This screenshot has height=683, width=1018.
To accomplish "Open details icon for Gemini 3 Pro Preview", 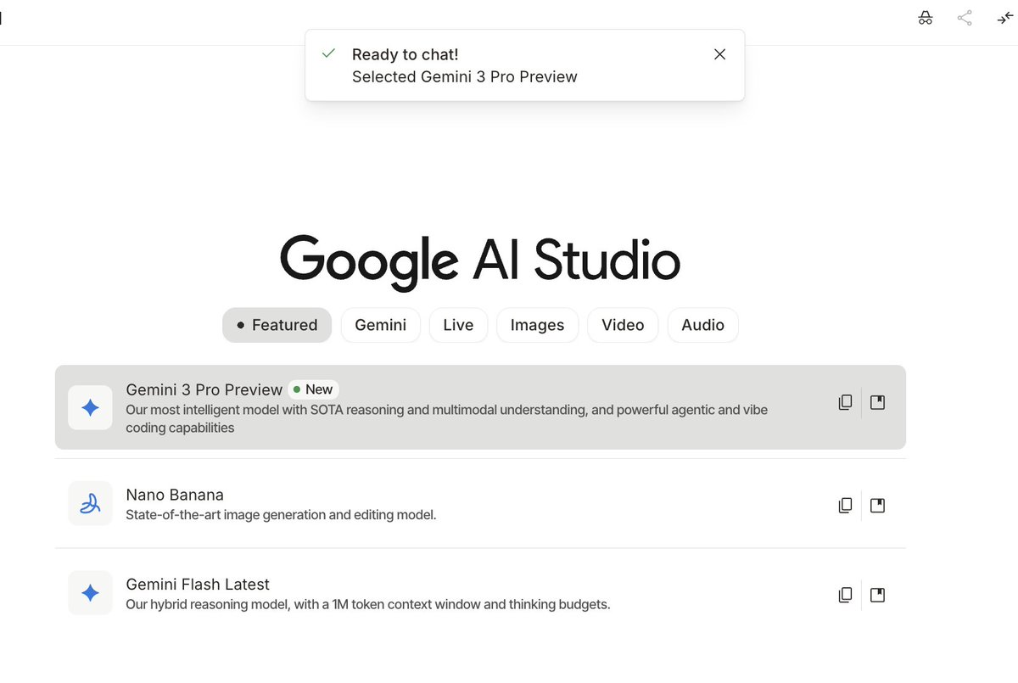I will click(x=878, y=402).
